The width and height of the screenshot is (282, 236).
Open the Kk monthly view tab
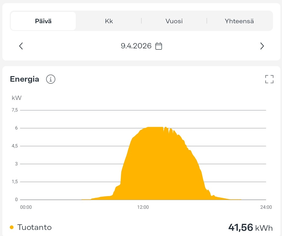click(x=109, y=21)
